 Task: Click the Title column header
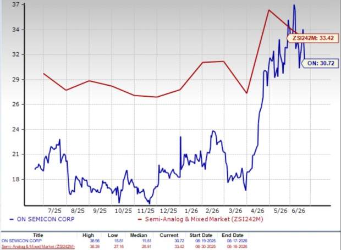[x=38, y=235]
